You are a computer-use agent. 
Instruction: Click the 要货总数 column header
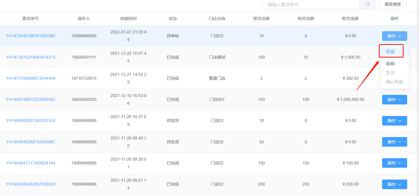point(261,19)
